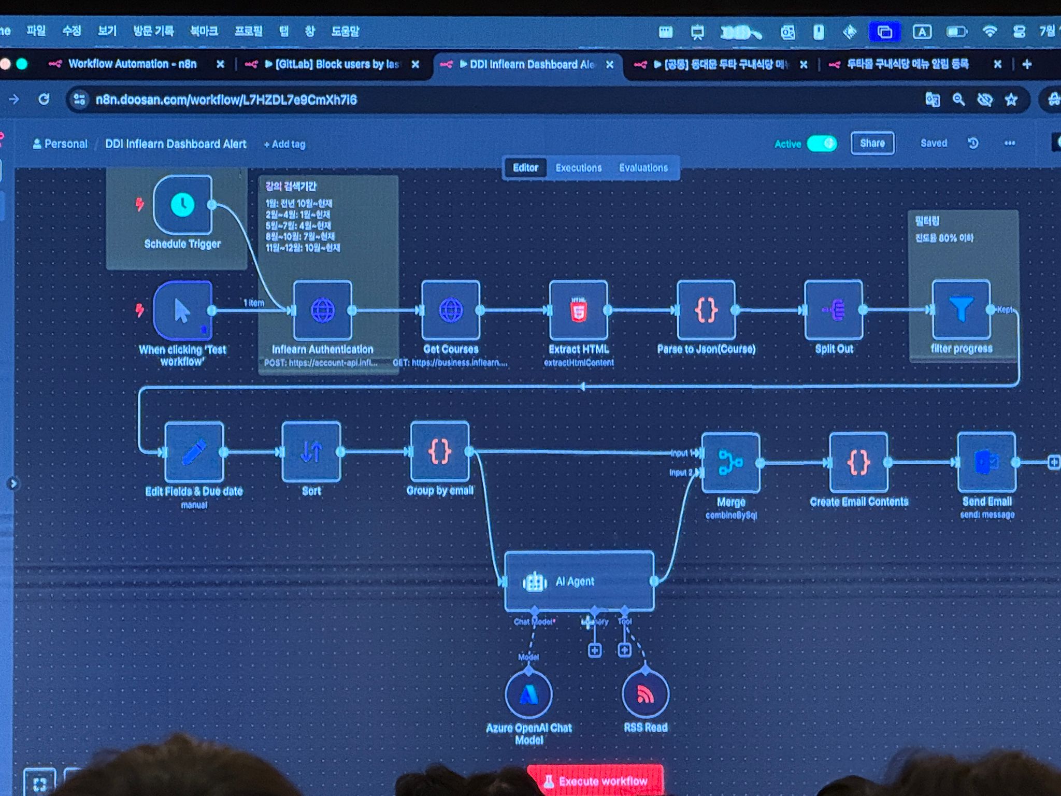Screen dimensions: 1061x796
Task: Open the Merge node
Action: (x=730, y=463)
